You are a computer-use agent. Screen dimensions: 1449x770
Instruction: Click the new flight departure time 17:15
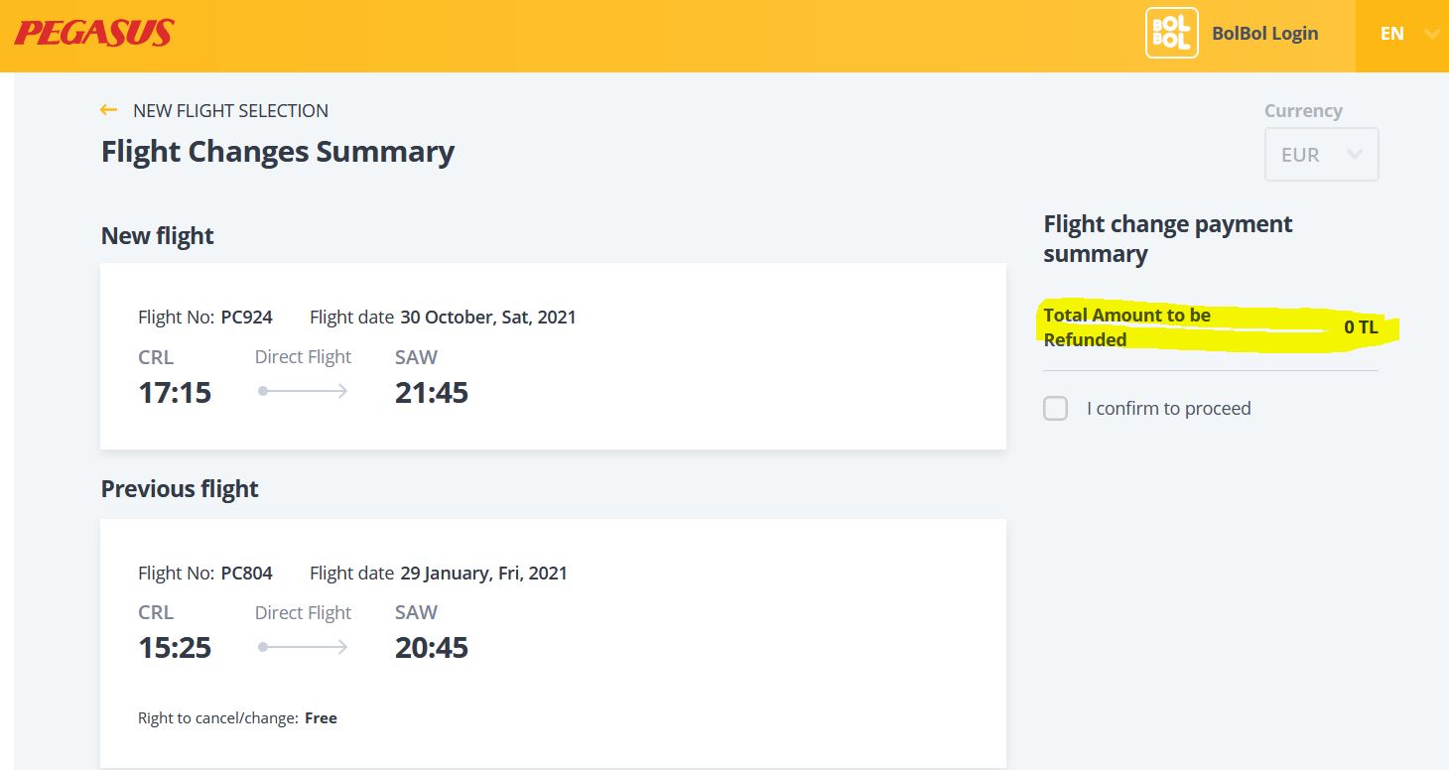[x=175, y=392]
